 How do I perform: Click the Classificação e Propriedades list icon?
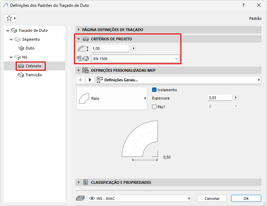point(86,182)
